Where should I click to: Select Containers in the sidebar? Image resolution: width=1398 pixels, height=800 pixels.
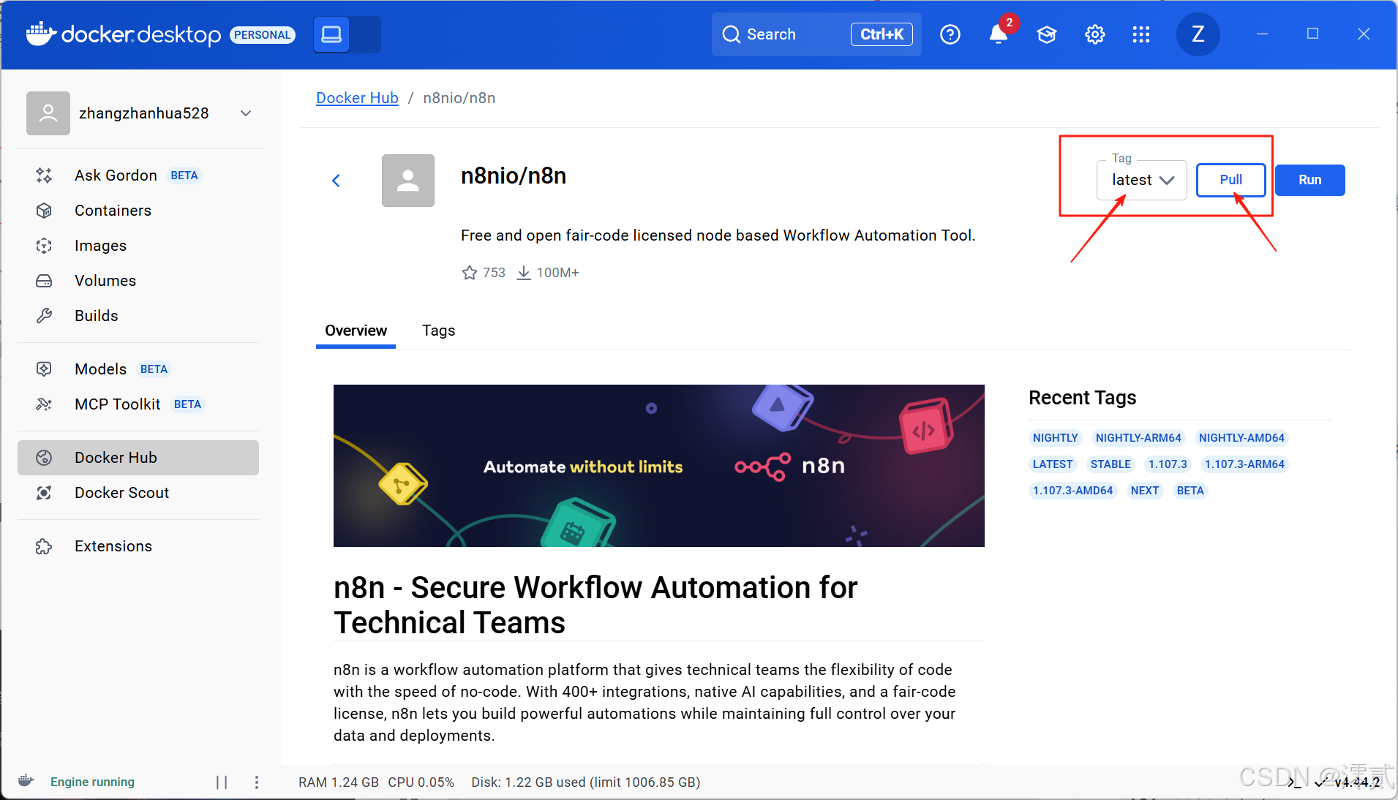pyautogui.click(x=138, y=211)
